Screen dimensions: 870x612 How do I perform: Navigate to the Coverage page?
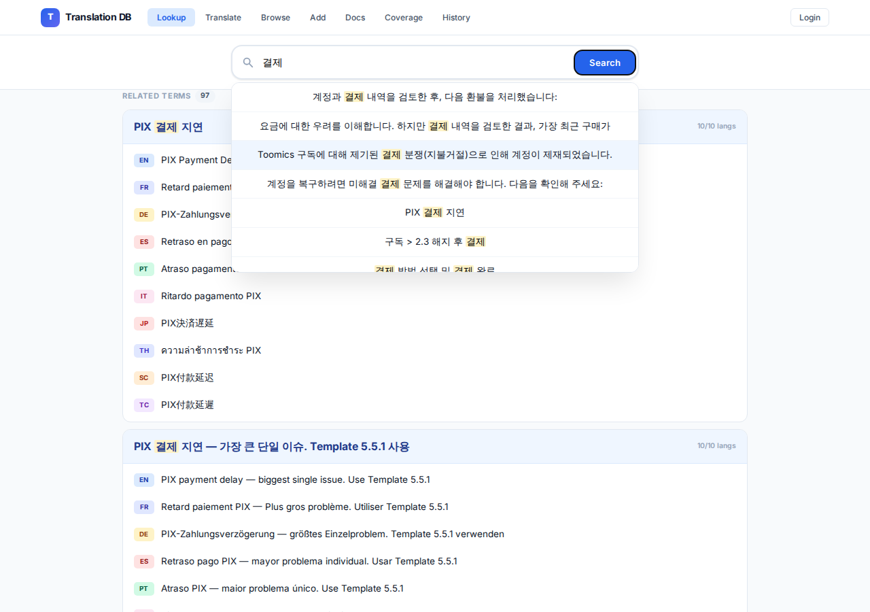[x=403, y=17]
